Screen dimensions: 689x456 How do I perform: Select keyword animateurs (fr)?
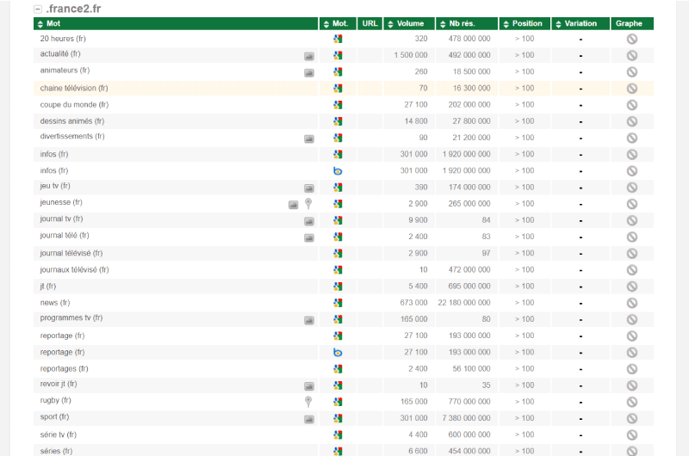tap(65, 71)
